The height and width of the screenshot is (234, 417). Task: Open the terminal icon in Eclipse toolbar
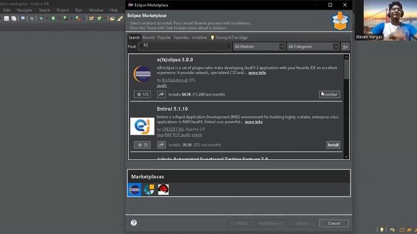[x=23, y=18]
